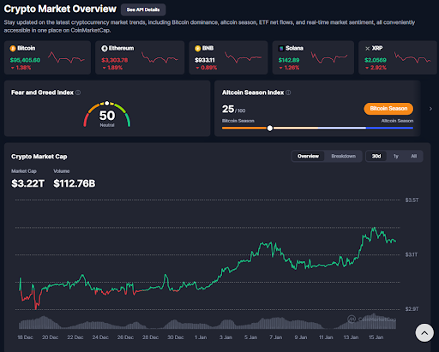439x352 pixels.
Task: Click the Bitcoin Season badge
Action: pyautogui.click(x=388, y=109)
